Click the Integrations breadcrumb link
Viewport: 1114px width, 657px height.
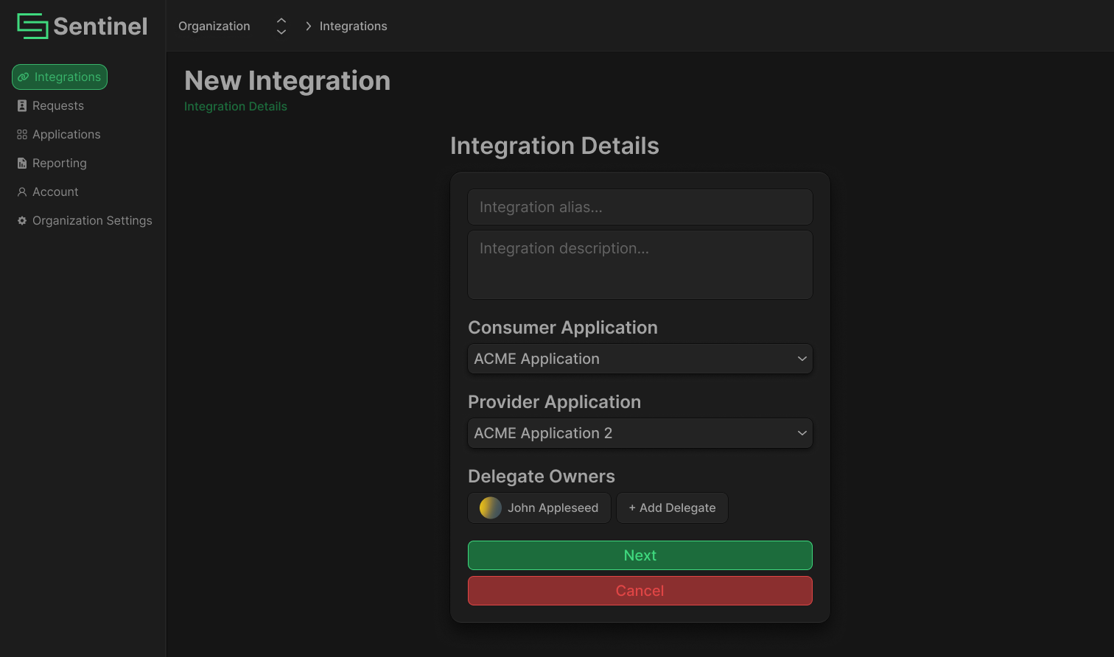pyautogui.click(x=353, y=26)
